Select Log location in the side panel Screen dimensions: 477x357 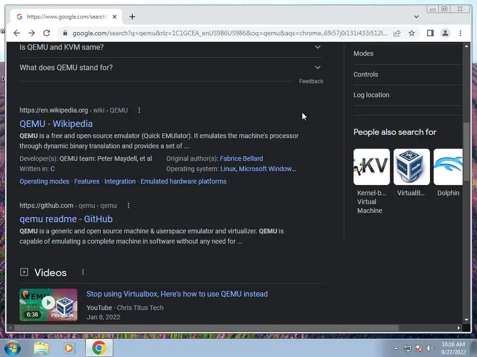[x=371, y=95]
